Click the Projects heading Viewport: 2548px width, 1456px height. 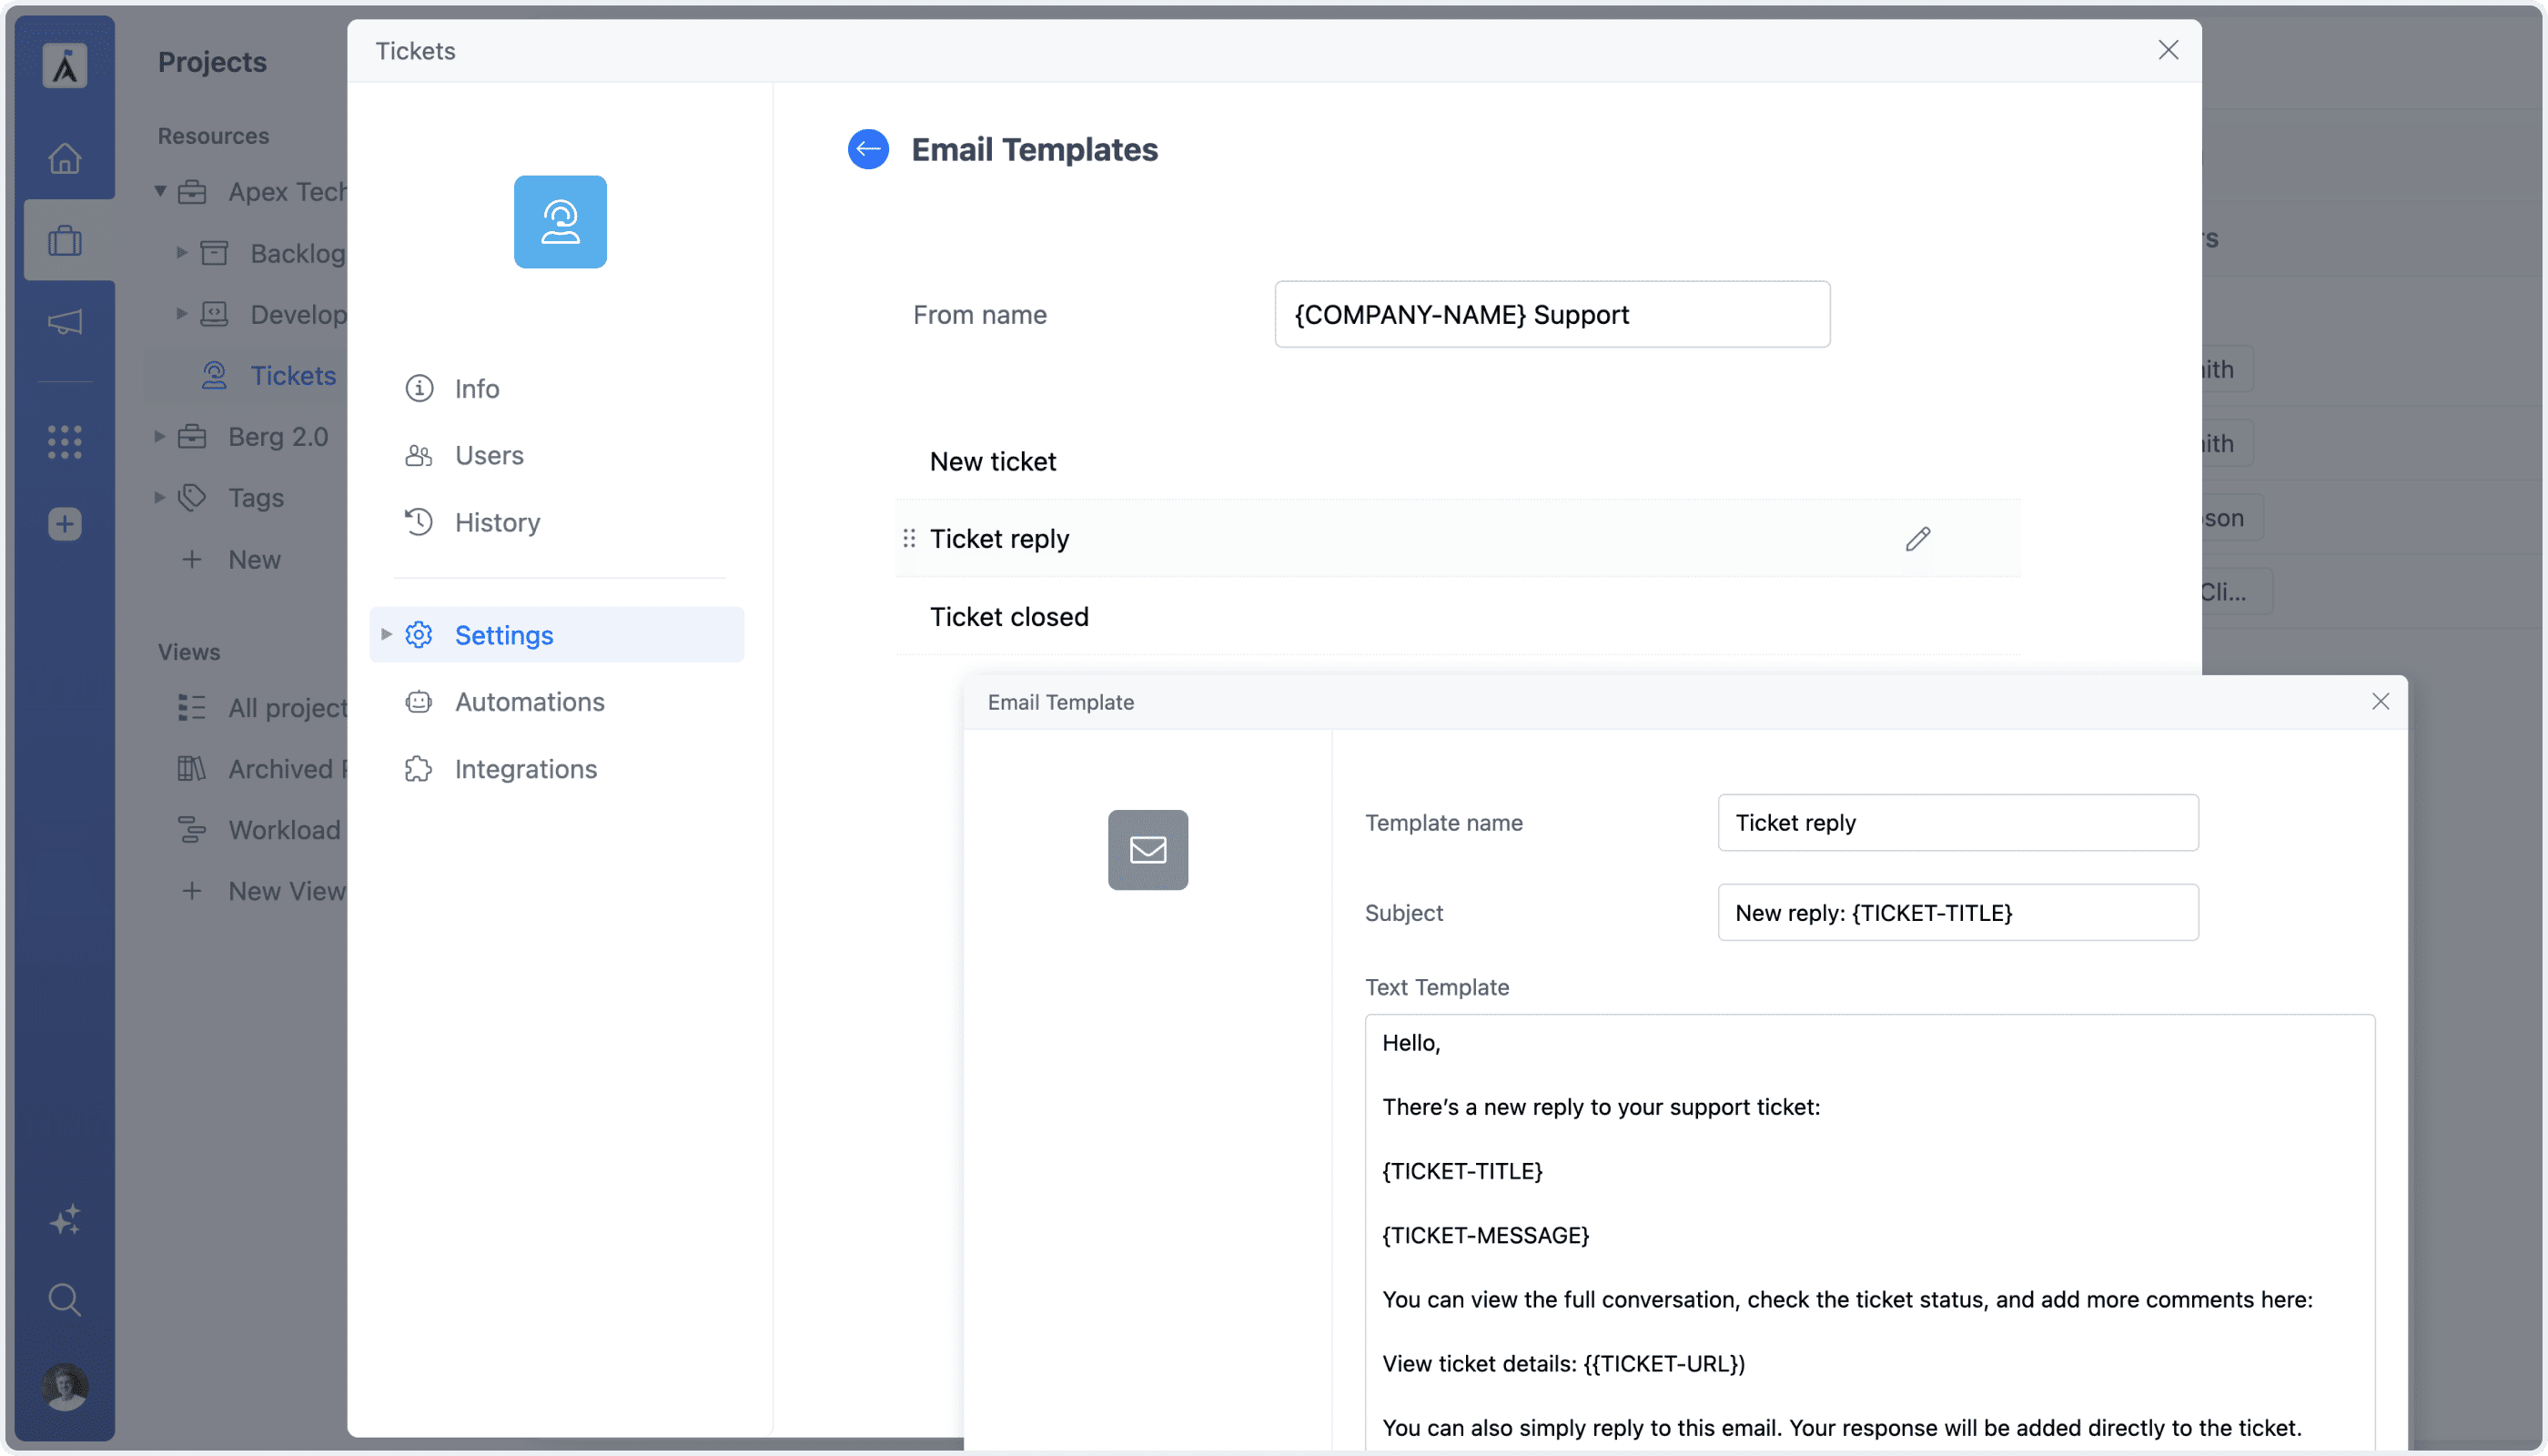pyautogui.click(x=212, y=62)
